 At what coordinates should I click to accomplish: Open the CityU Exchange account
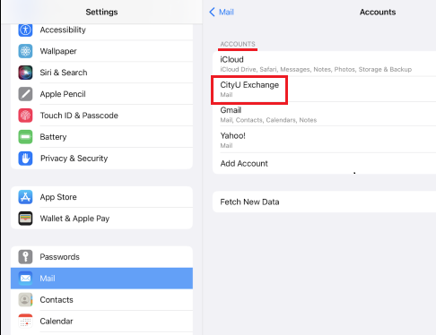click(x=324, y=90)
